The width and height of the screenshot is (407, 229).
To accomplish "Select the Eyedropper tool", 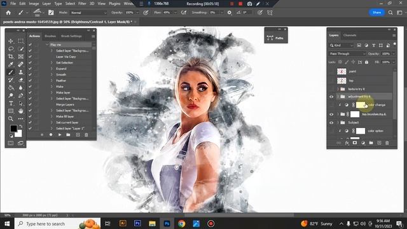I will pos(11,64).
